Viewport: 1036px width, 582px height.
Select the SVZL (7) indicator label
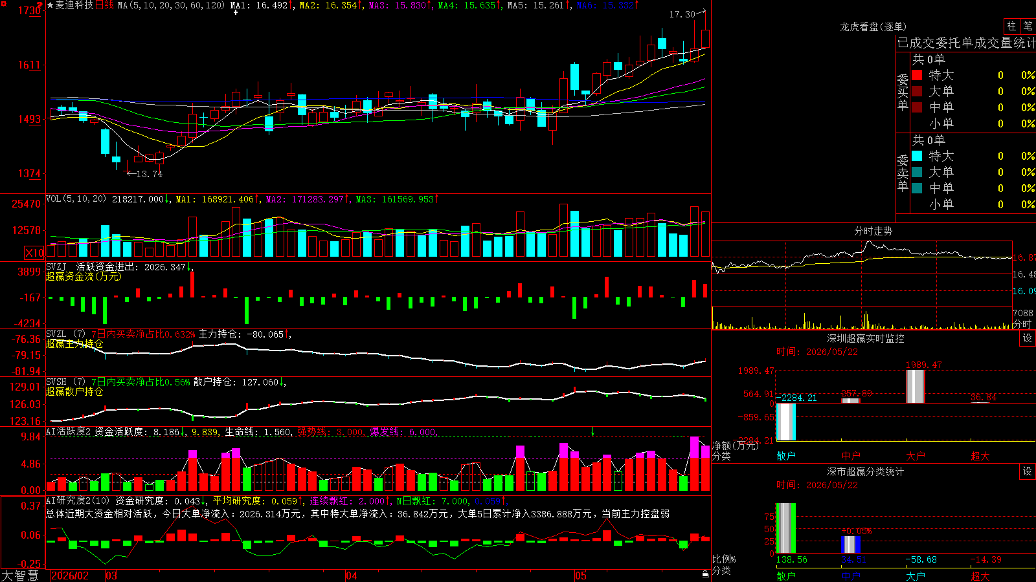[65, 334]
